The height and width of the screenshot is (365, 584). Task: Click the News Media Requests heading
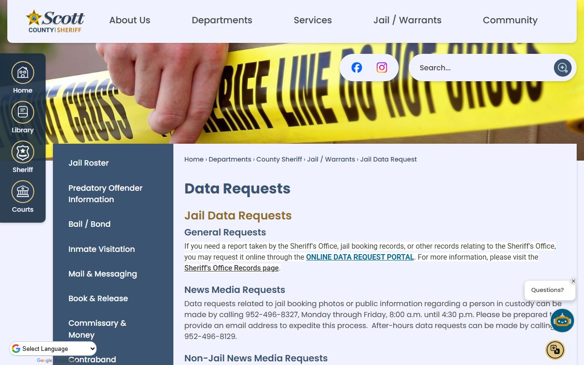[x=235, y=290]
